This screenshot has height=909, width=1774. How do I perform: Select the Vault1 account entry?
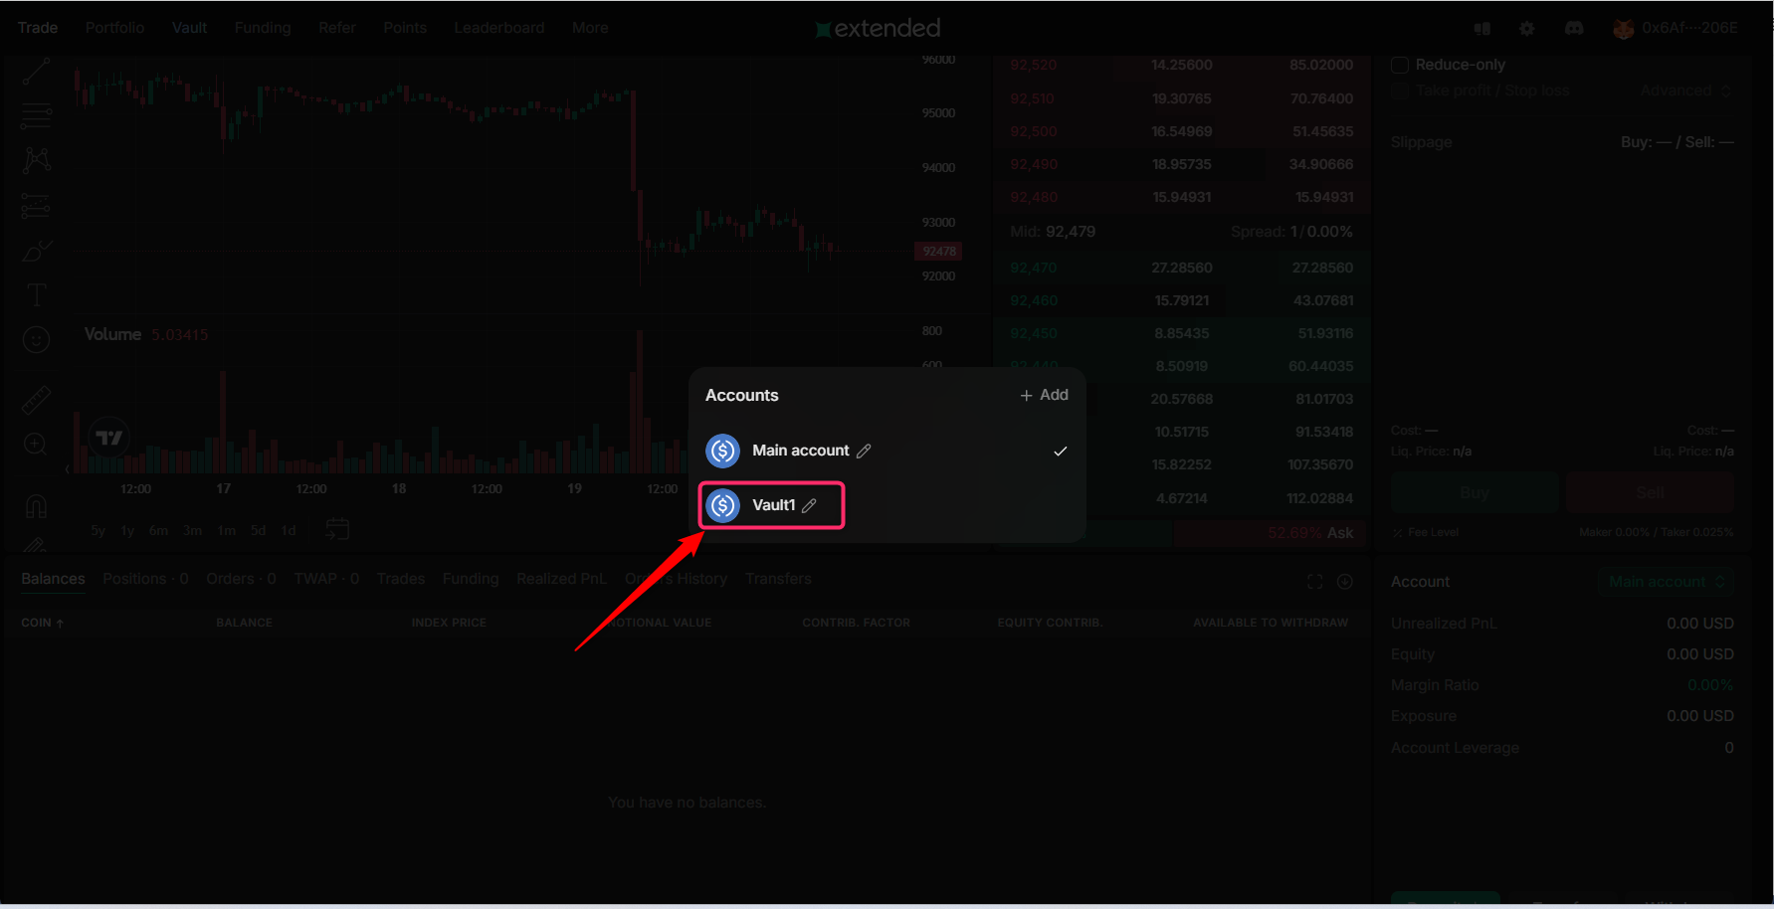tap(771, 505)
